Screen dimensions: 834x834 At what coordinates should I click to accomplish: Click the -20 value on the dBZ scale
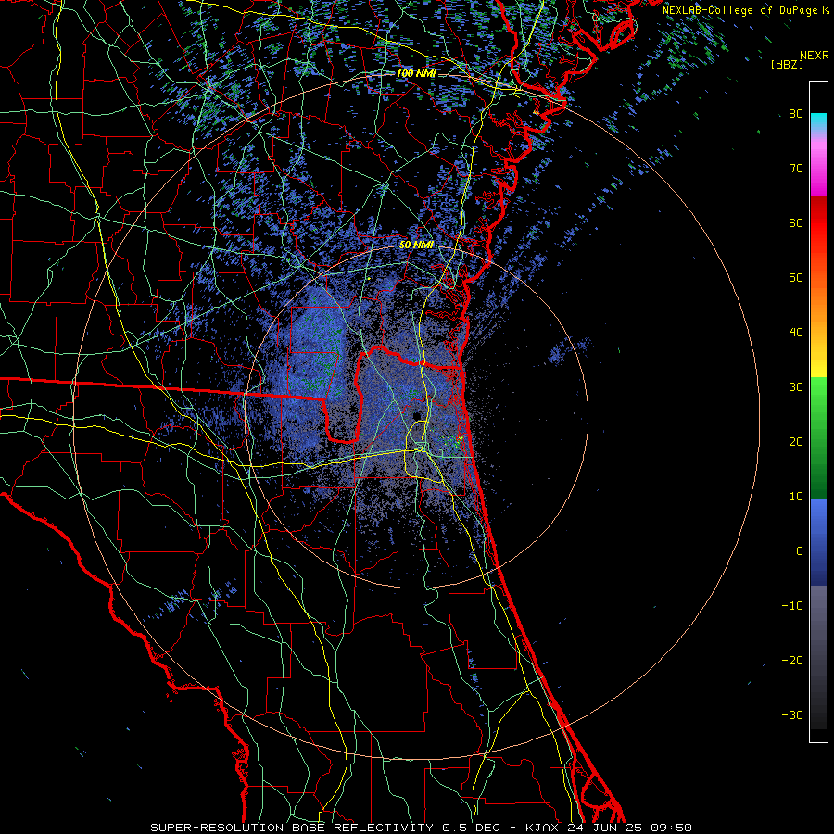(792, 661)
